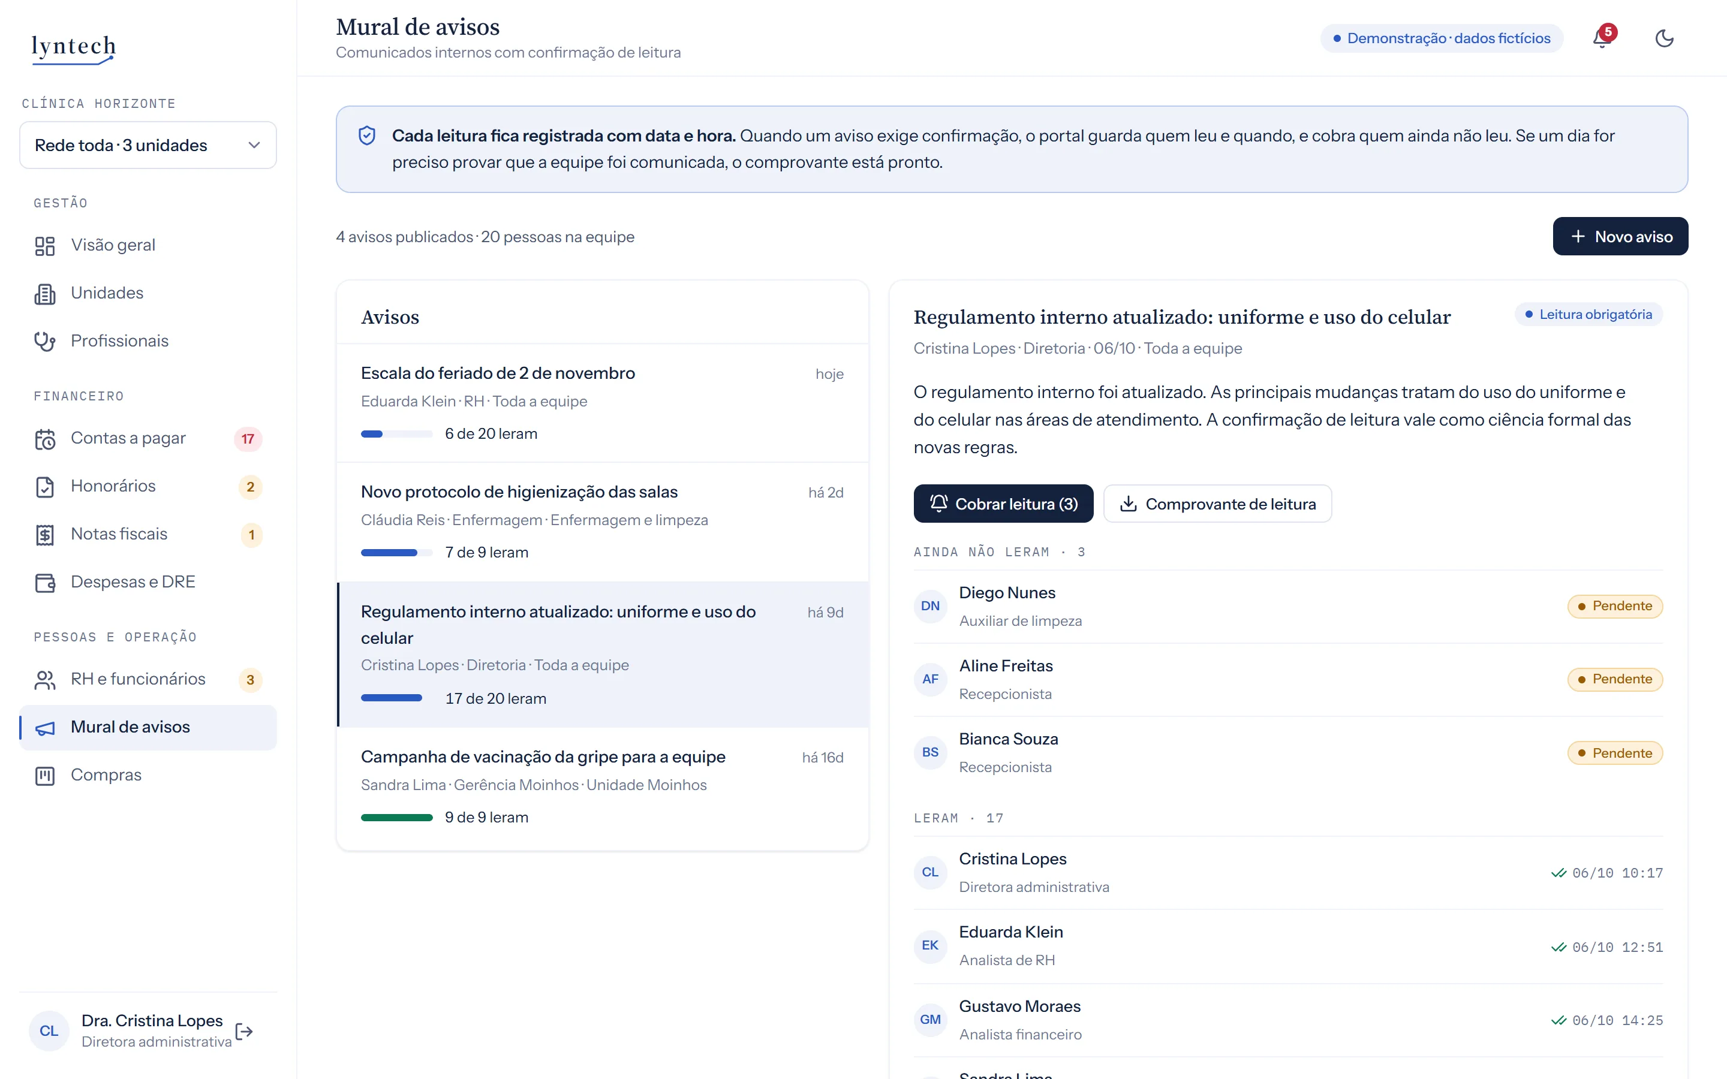Click the Despesas e DRE wallet icon
1727x1079 pixels.
[45, 582]
